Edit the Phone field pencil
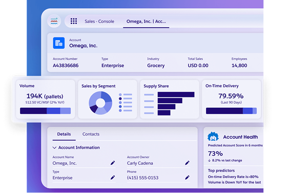The image size is (289, 193). [187, 178]
